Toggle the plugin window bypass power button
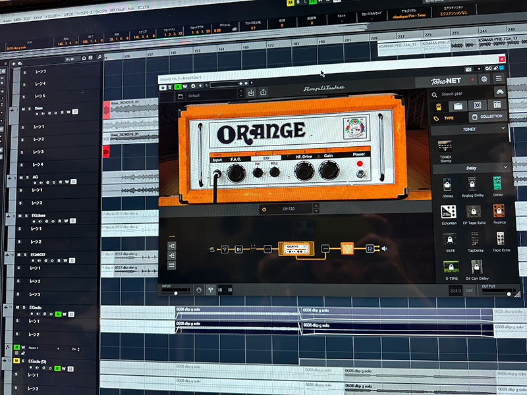Viewport: 527px width, 395px height. pos(163,88)
